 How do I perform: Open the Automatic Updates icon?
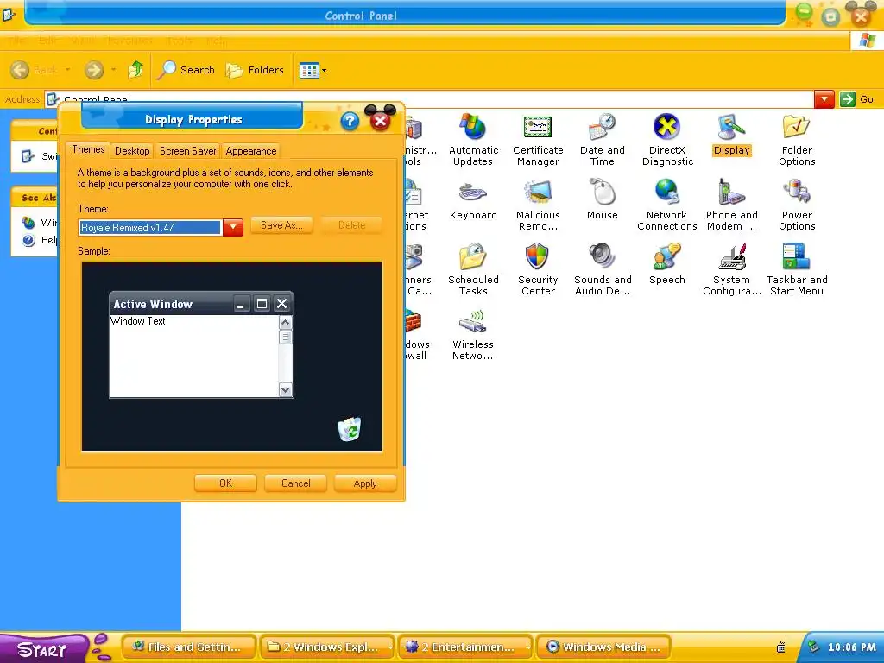(x=473, y=139)
